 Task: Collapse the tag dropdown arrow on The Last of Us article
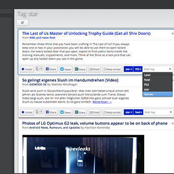pyautogui.click(x=170, y=69)
